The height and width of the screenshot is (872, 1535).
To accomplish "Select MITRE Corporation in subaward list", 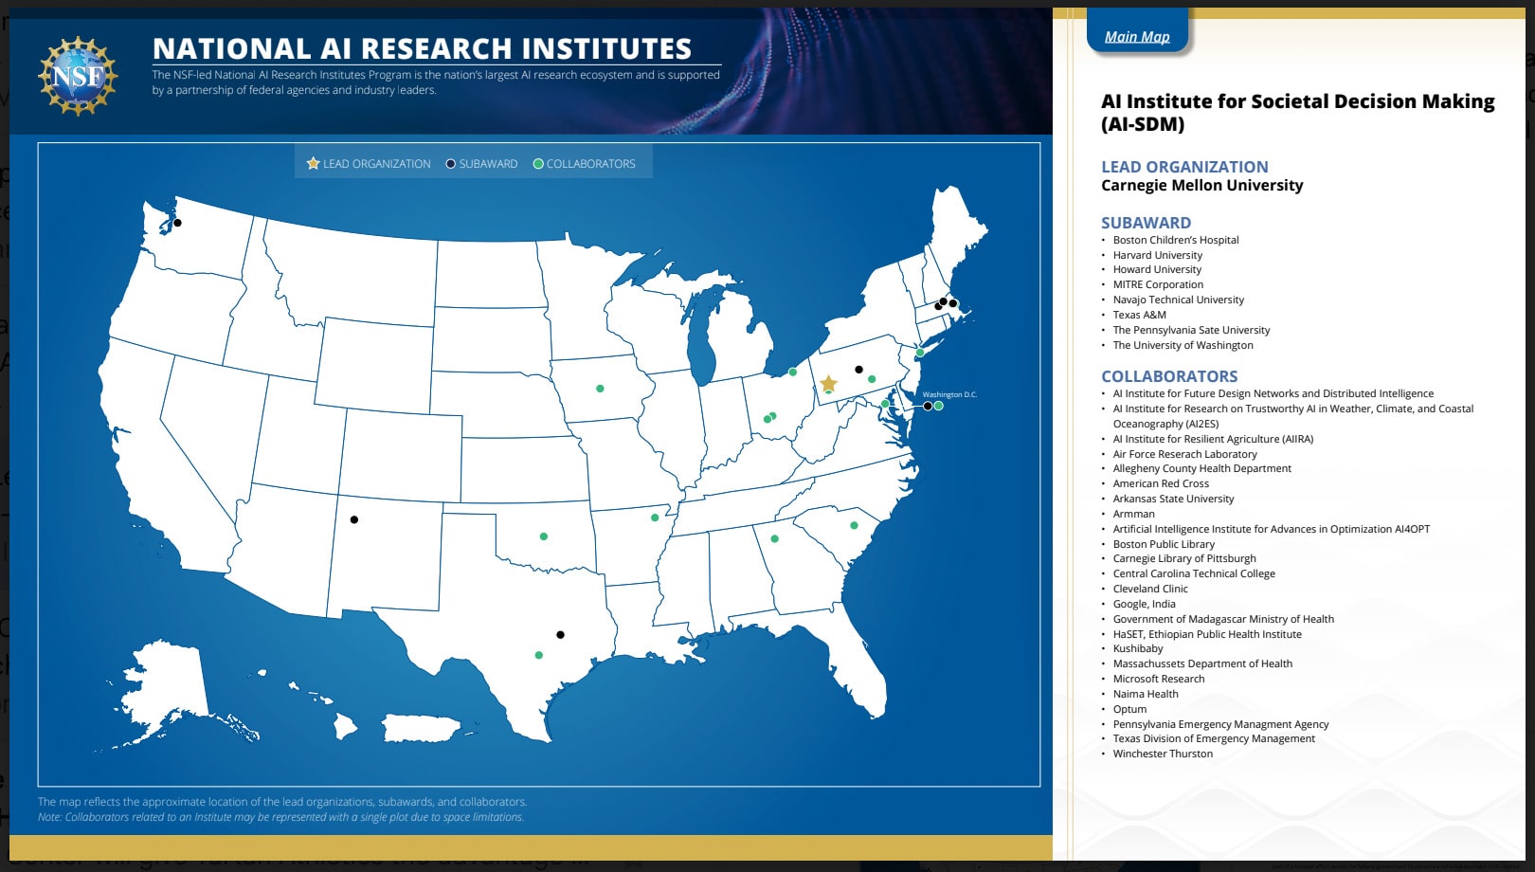I will 1158,284.
